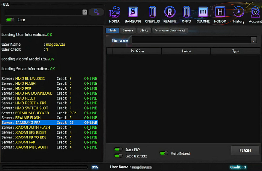Click the Loading User Information log line
Viewport: 262px width, 171px height.
(x=27, y=34)
